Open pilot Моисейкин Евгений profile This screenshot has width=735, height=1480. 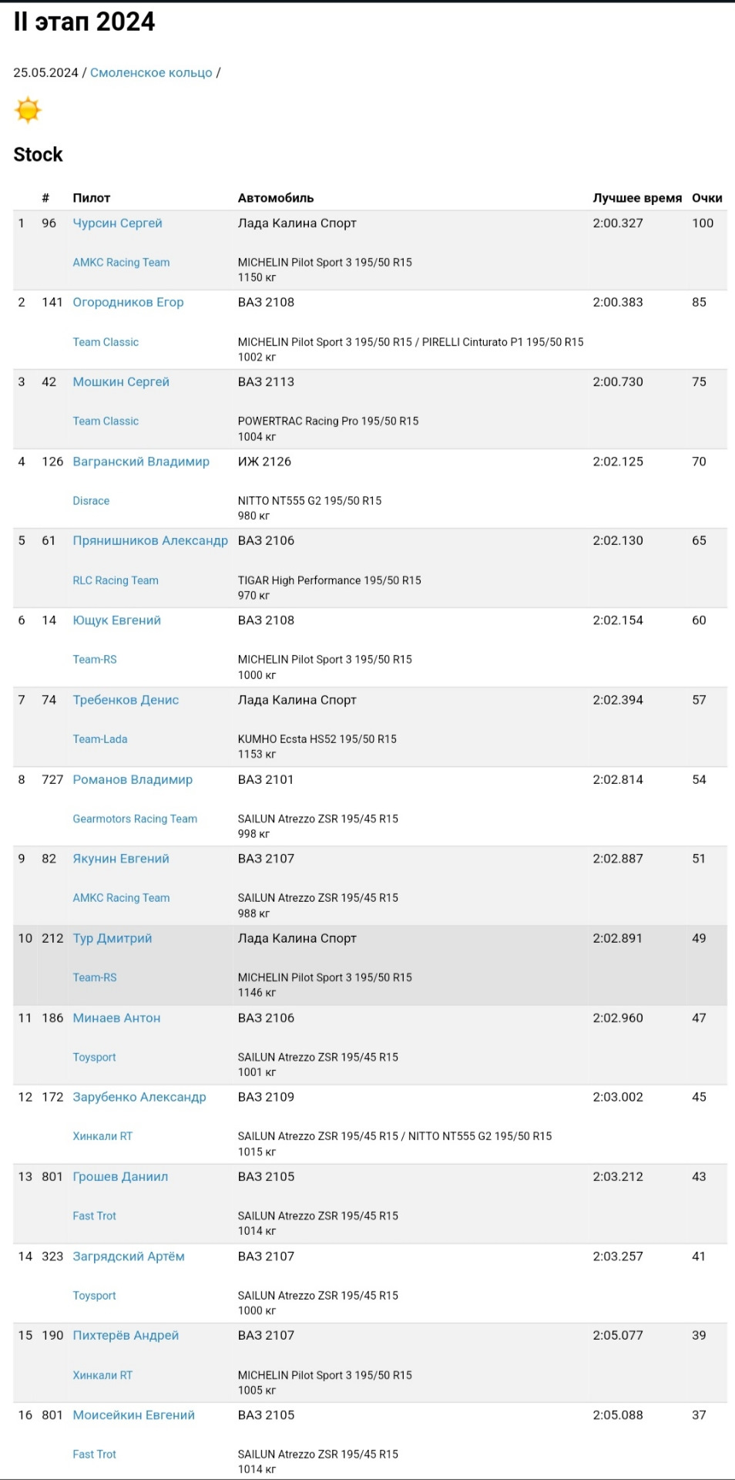pos(133,1414)
